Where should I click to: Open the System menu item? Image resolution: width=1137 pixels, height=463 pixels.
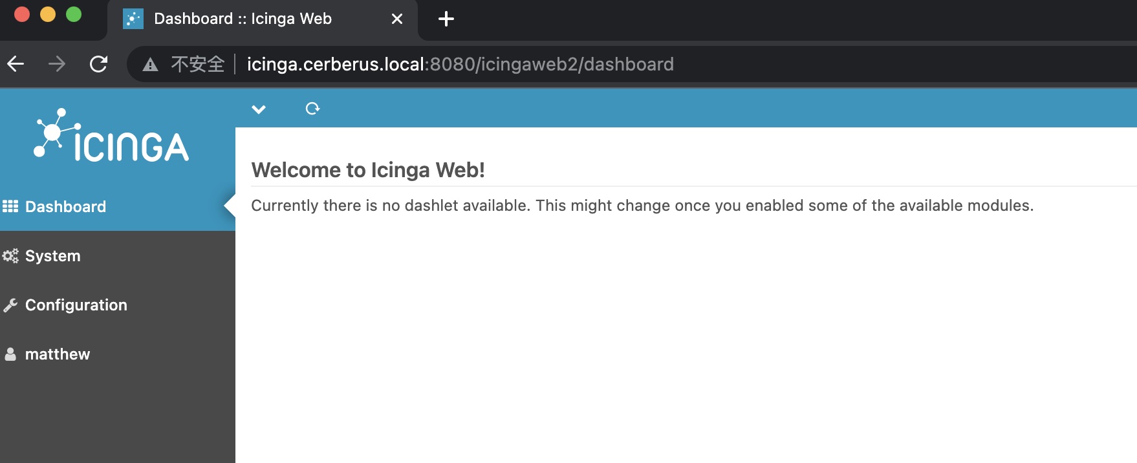(x=118, y=255)
